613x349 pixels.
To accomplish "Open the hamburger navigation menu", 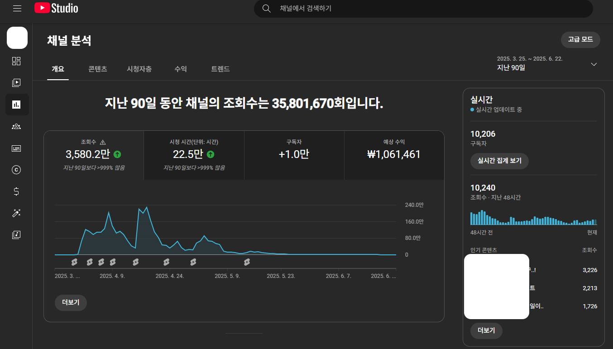I will click(17, 9).
